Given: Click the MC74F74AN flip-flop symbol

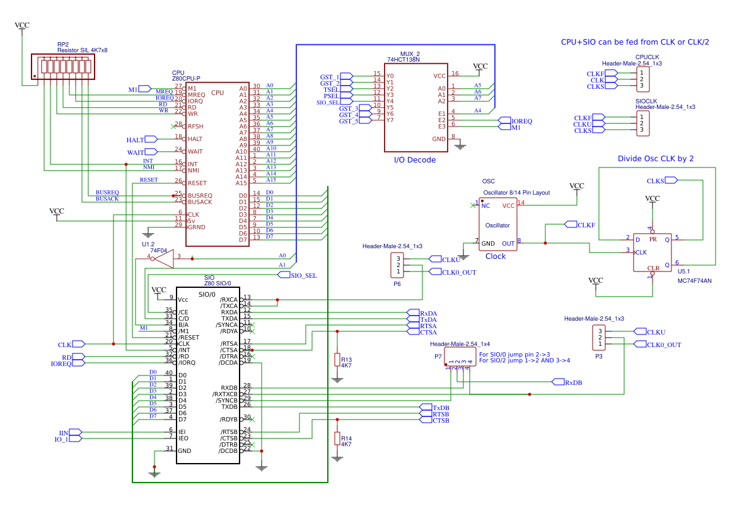Looking at the screenshot, I should click(653, 252).
